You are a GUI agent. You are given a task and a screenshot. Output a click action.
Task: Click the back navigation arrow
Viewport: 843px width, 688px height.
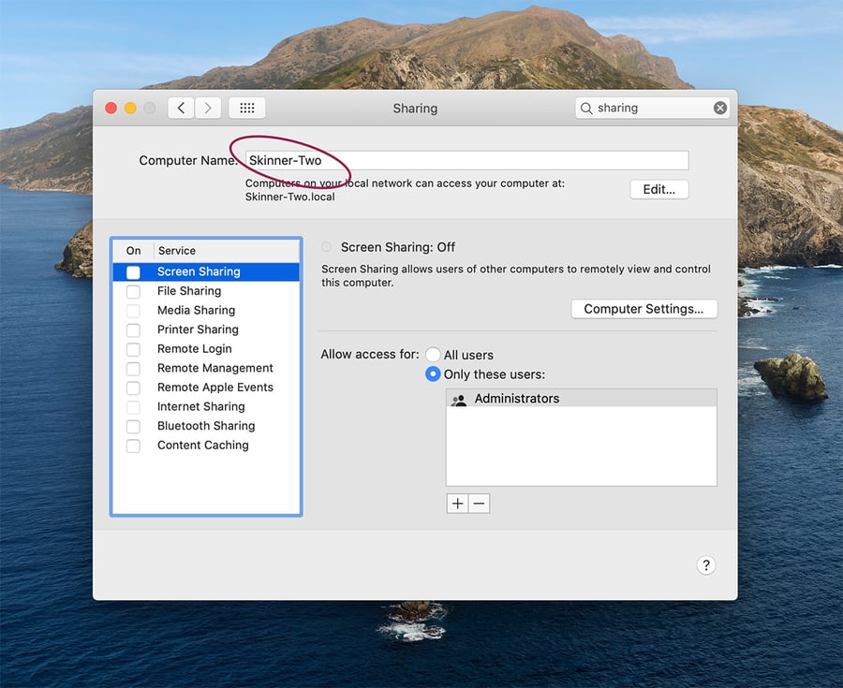180,108
